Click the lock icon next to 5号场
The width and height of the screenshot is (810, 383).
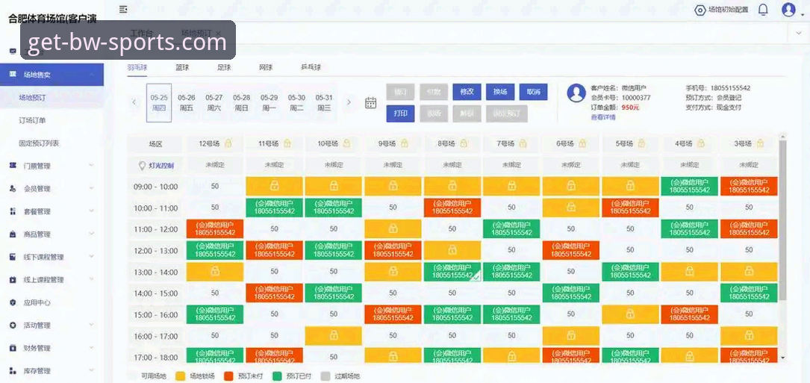(641, 143)
